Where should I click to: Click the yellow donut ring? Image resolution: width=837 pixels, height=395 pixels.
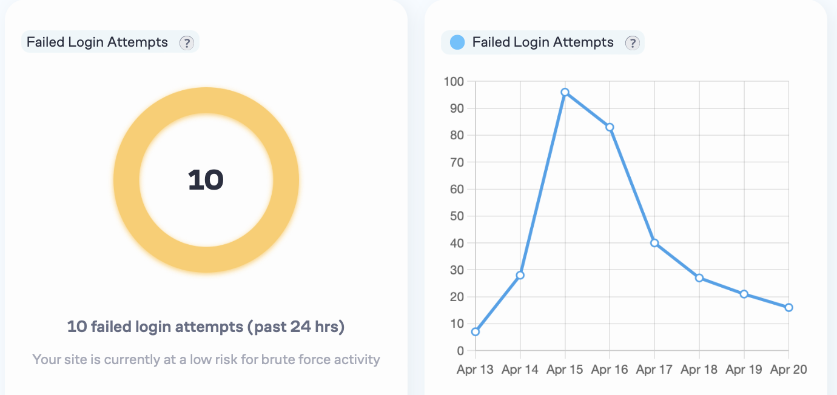pos(127,181)
